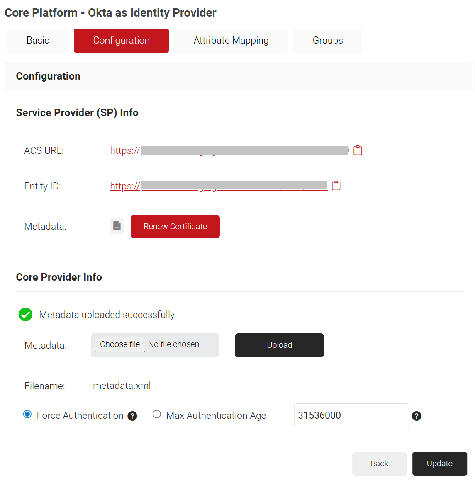Select the Force Authentication option

coord(27,415)
